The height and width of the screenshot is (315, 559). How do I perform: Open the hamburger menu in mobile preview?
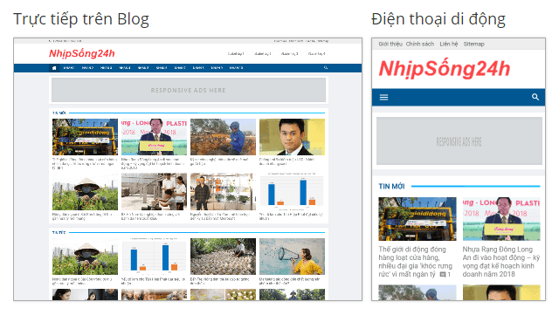tap(383, 97)
